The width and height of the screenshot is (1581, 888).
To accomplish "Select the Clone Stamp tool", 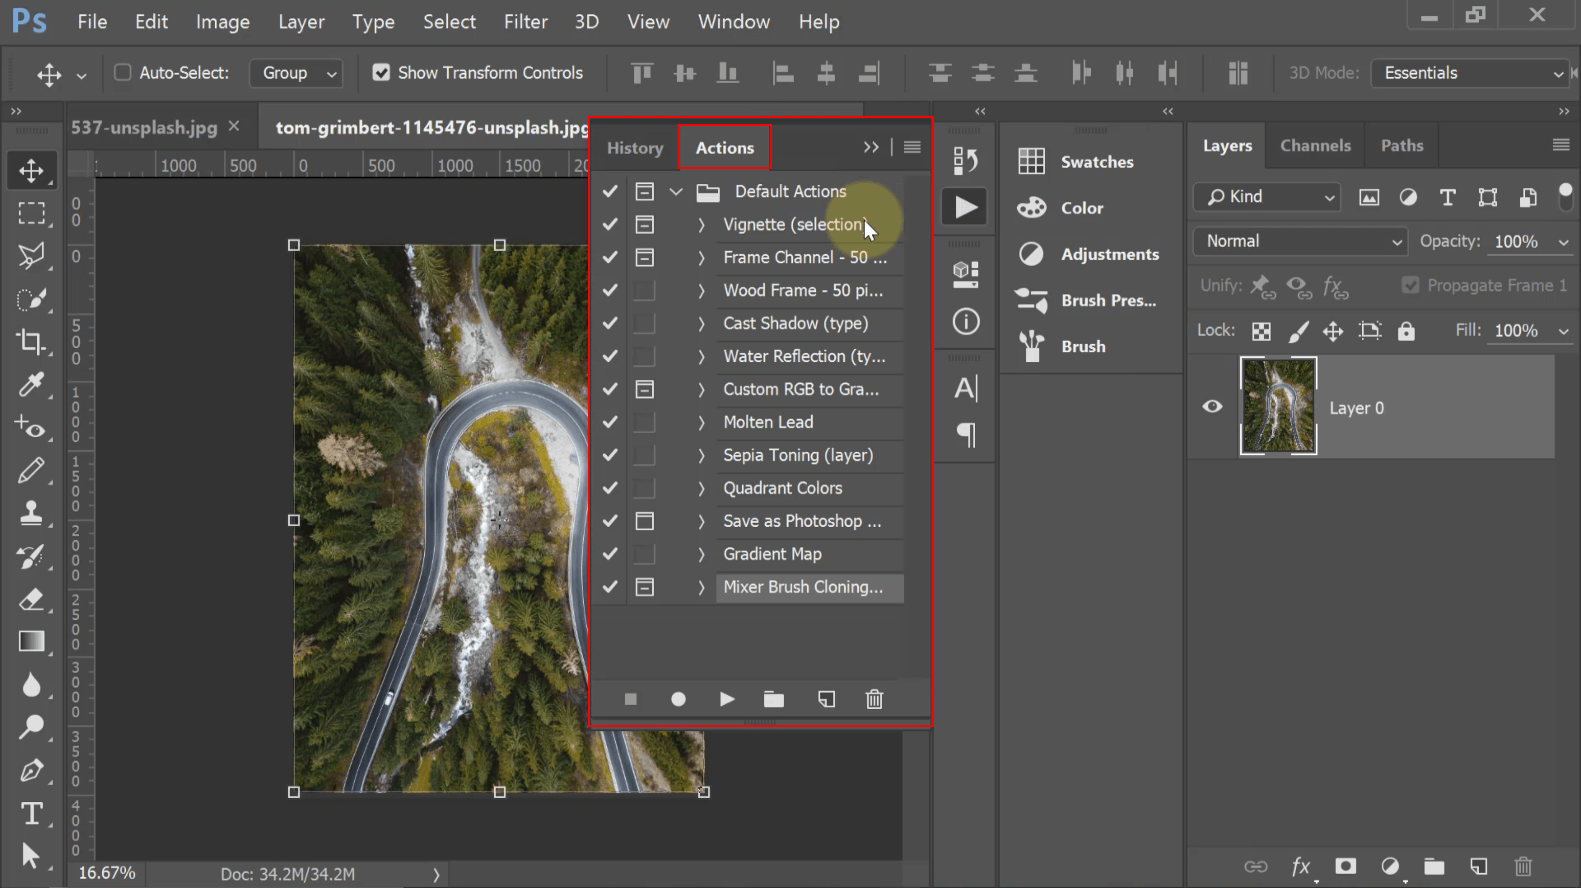I will pos(31,513).
